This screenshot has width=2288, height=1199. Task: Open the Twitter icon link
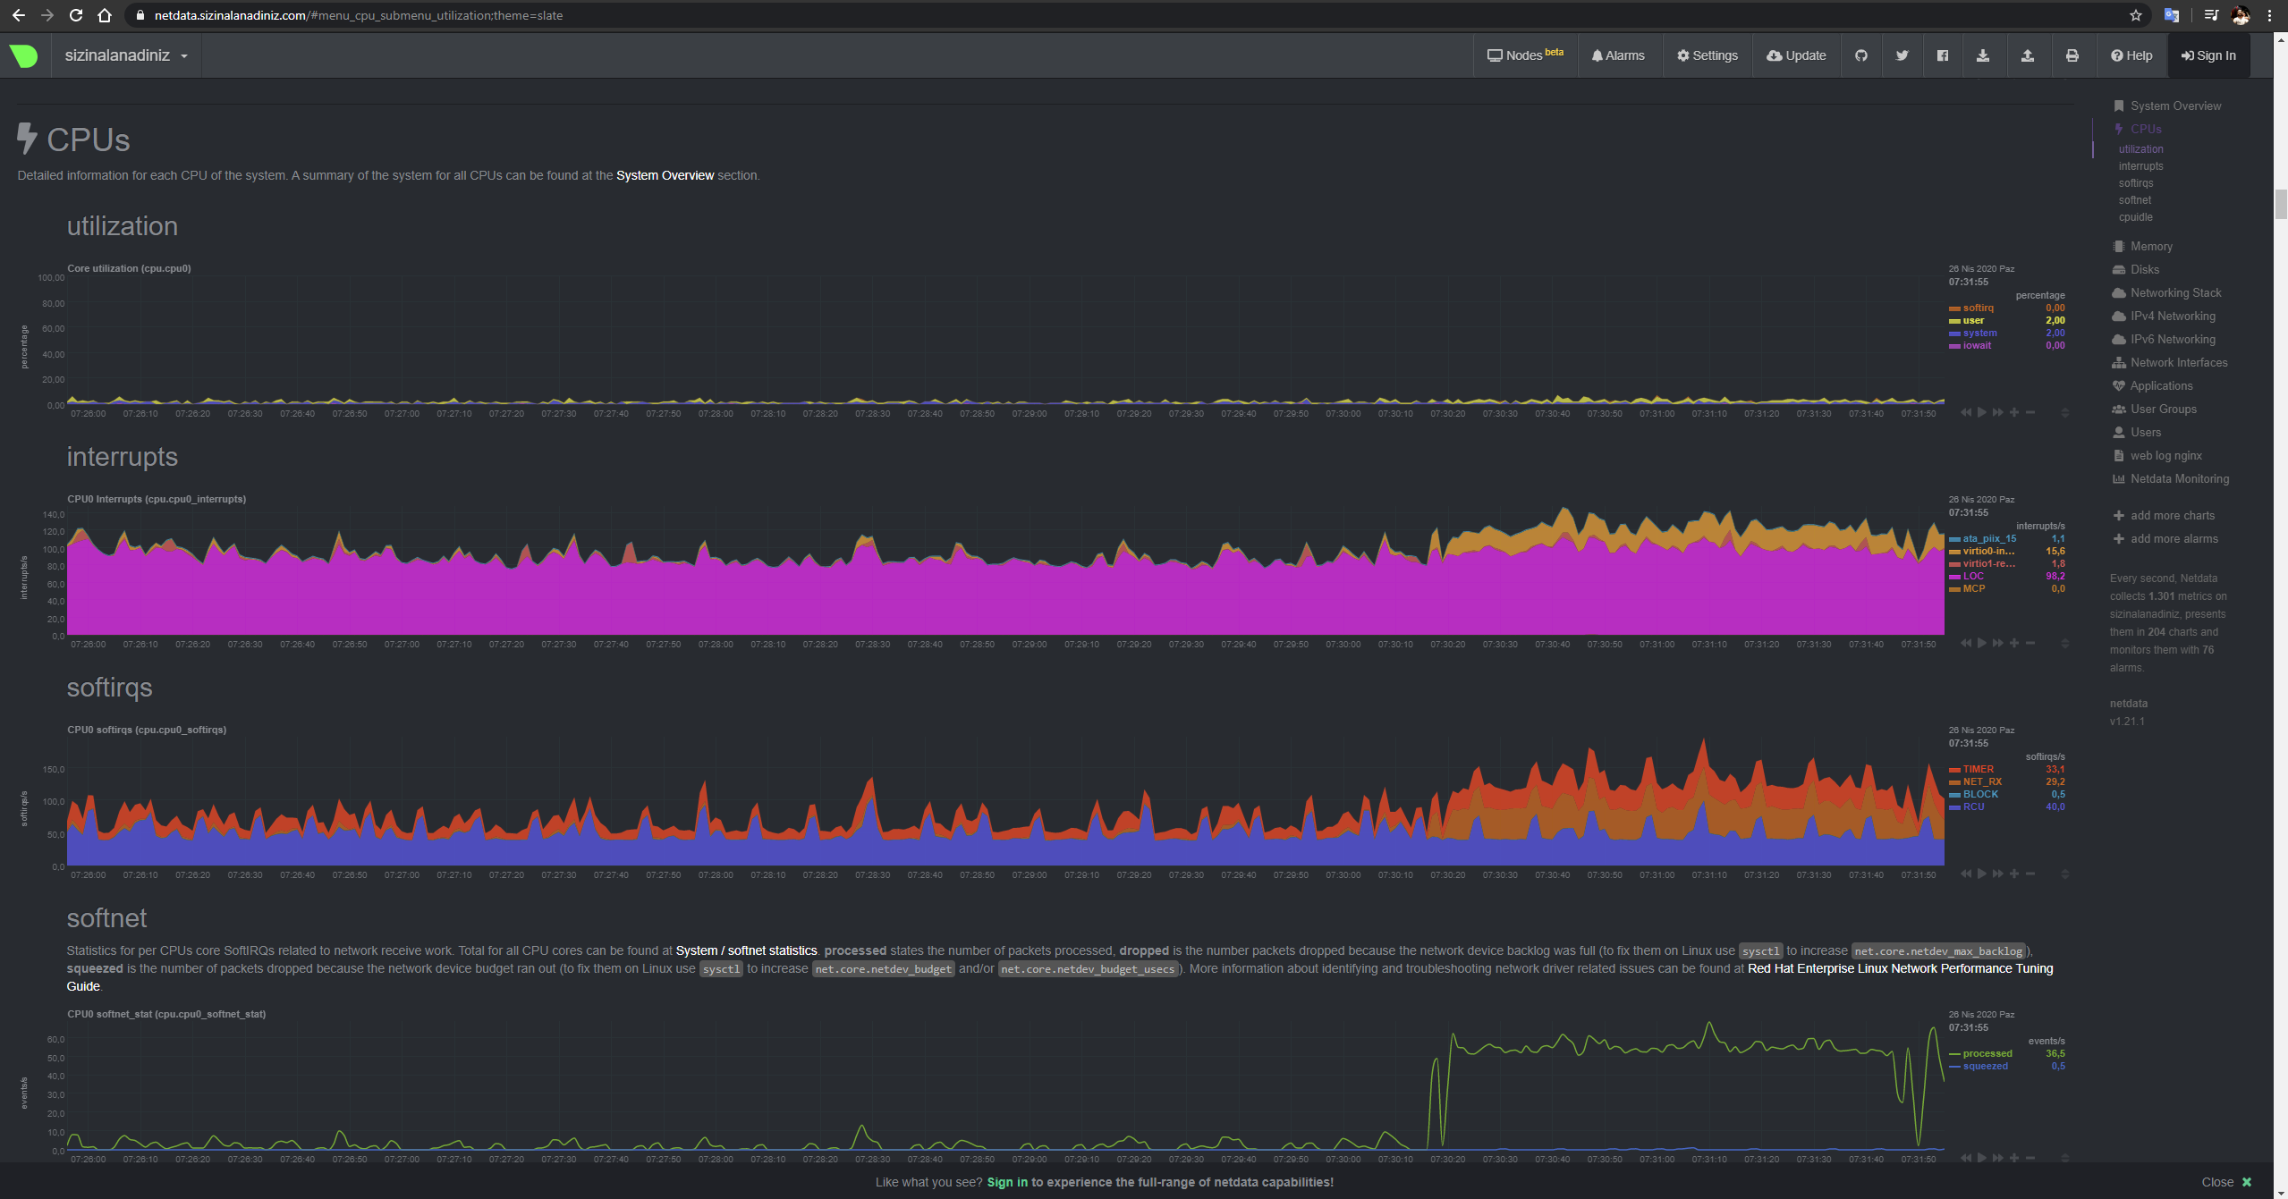pyautogui.click(x=1902, y=55)
